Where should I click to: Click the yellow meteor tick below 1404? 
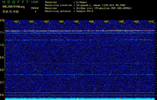[x=59, y=99]
